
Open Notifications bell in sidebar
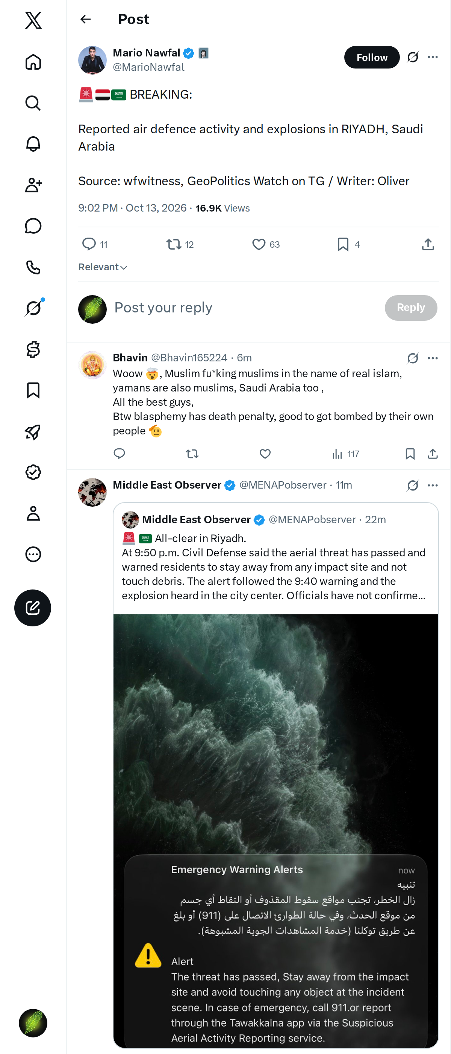[x=33, y=144]
